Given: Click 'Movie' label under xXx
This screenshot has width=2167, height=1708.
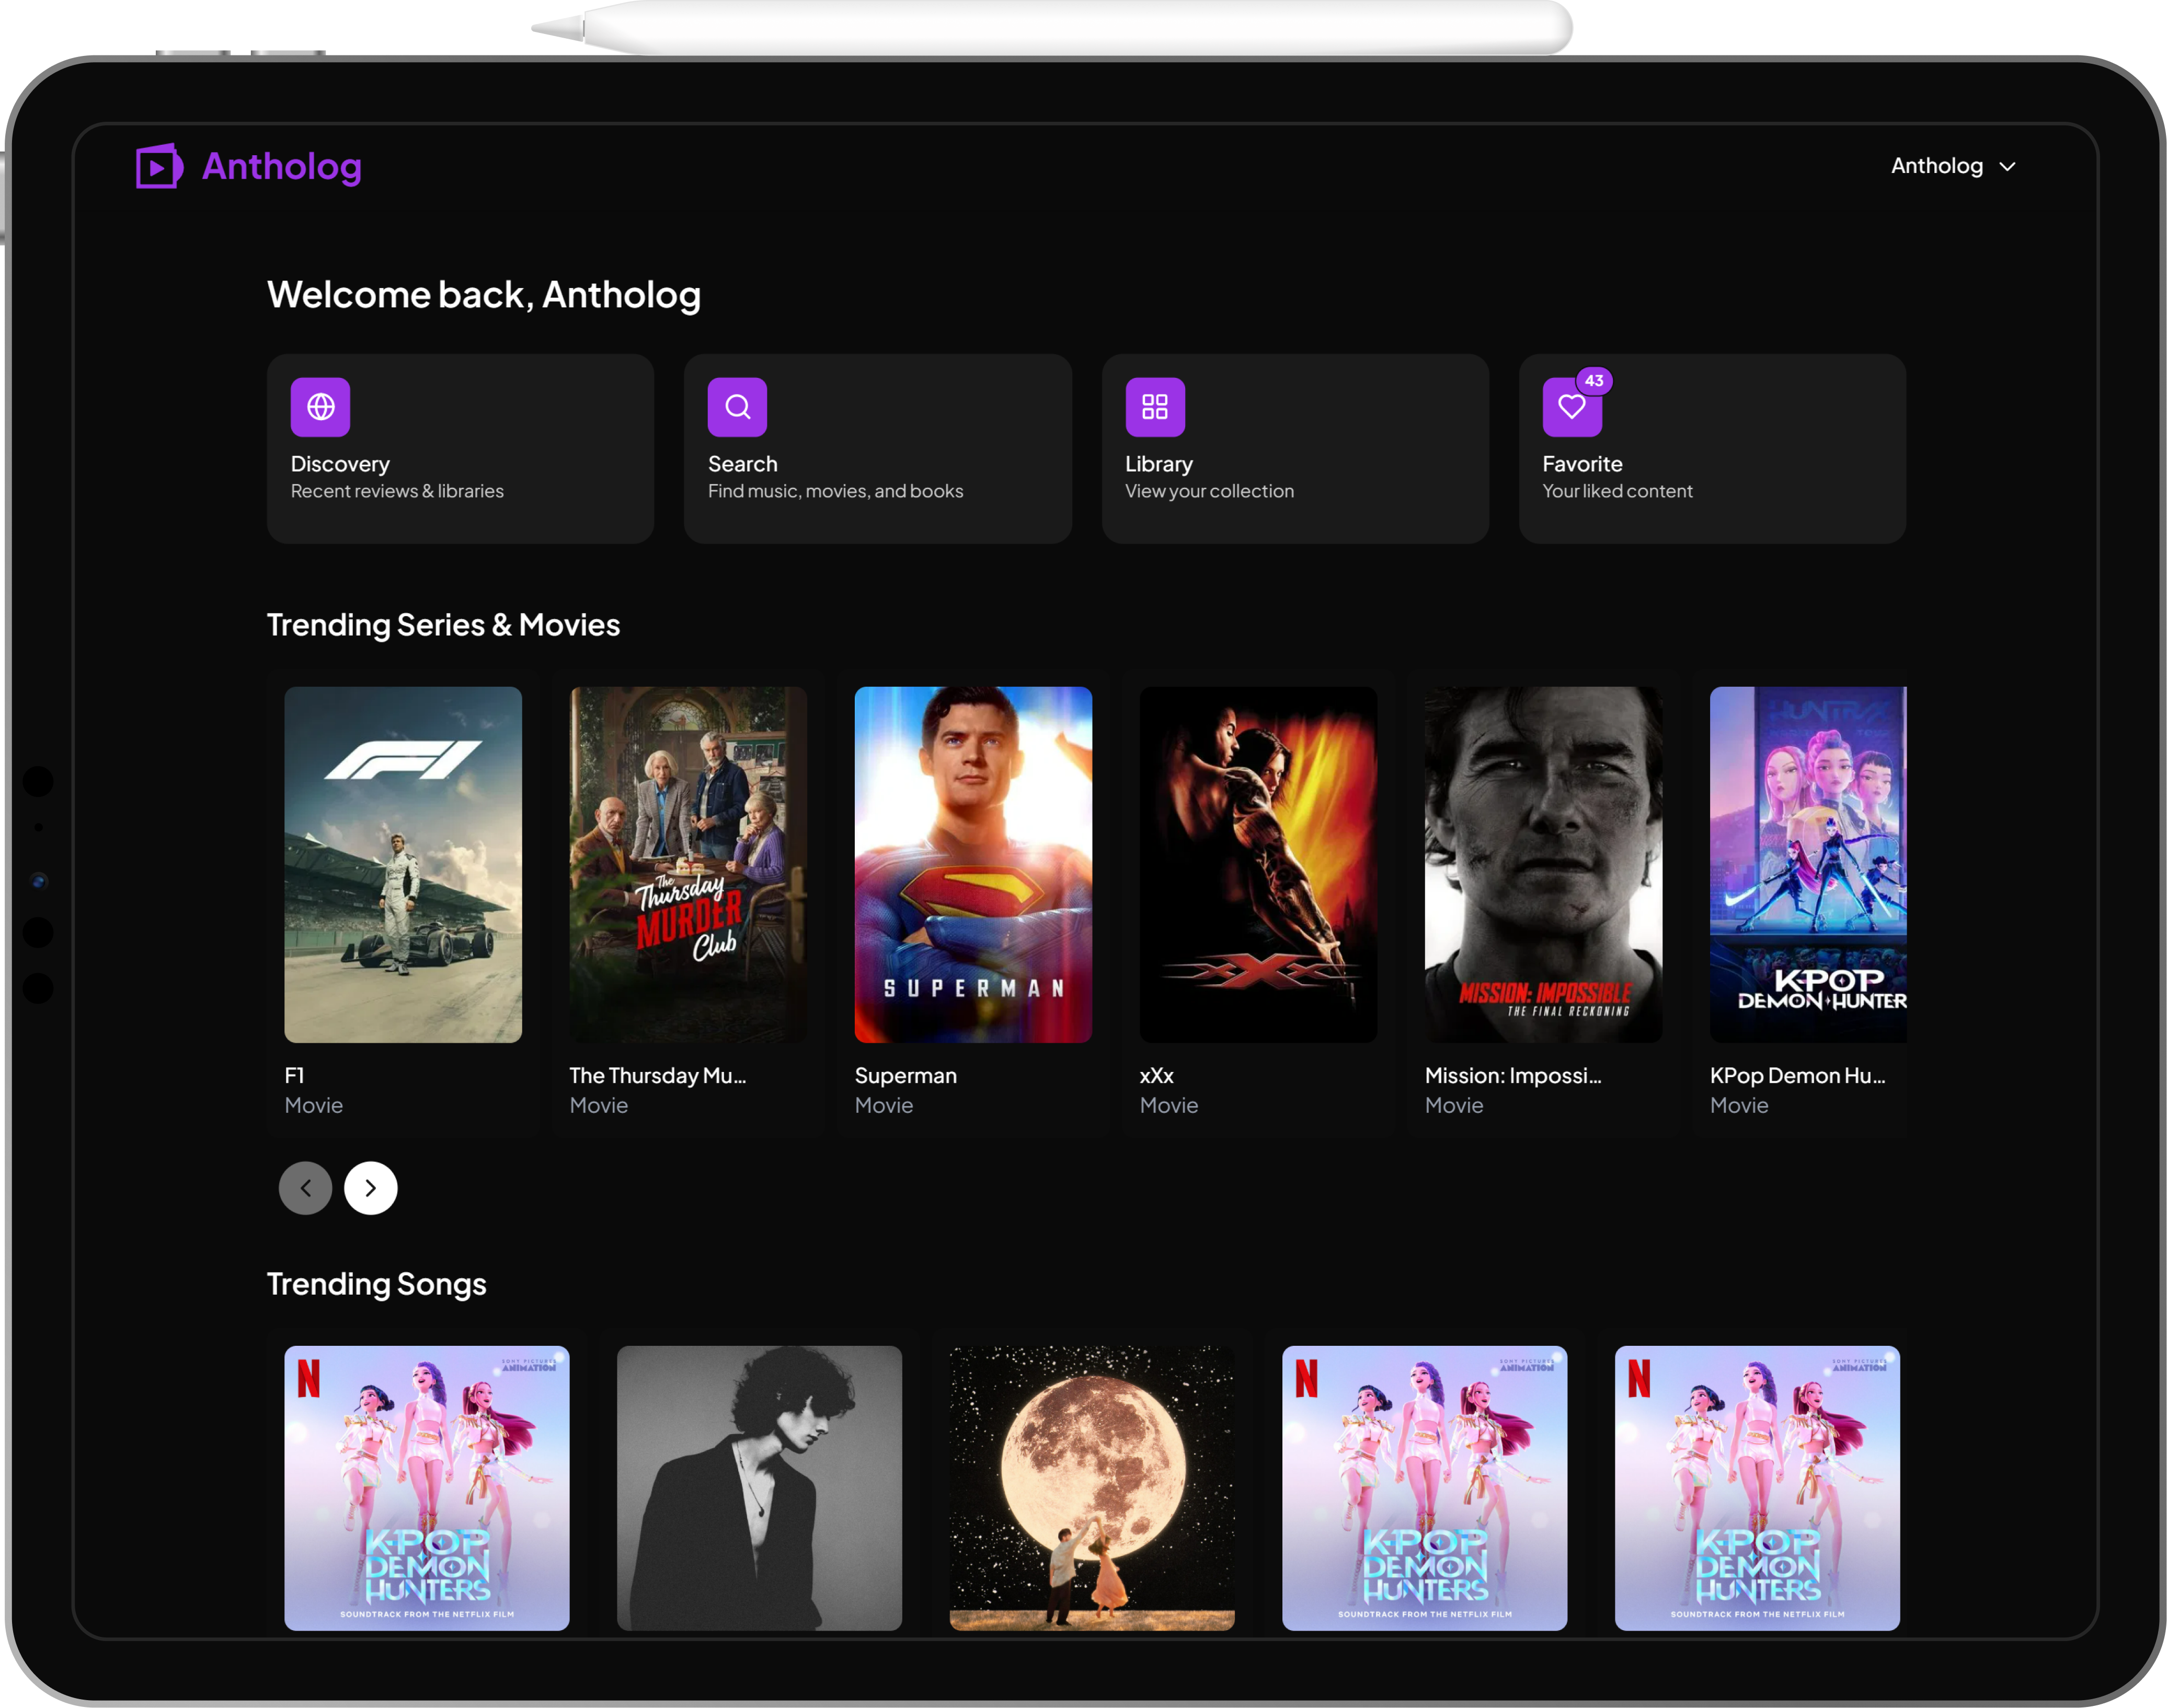Looking at the screenshot, I should click(1170, 1106).
